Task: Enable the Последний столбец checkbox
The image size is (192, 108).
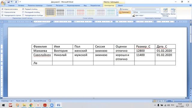Action: (x=23, y=12)
